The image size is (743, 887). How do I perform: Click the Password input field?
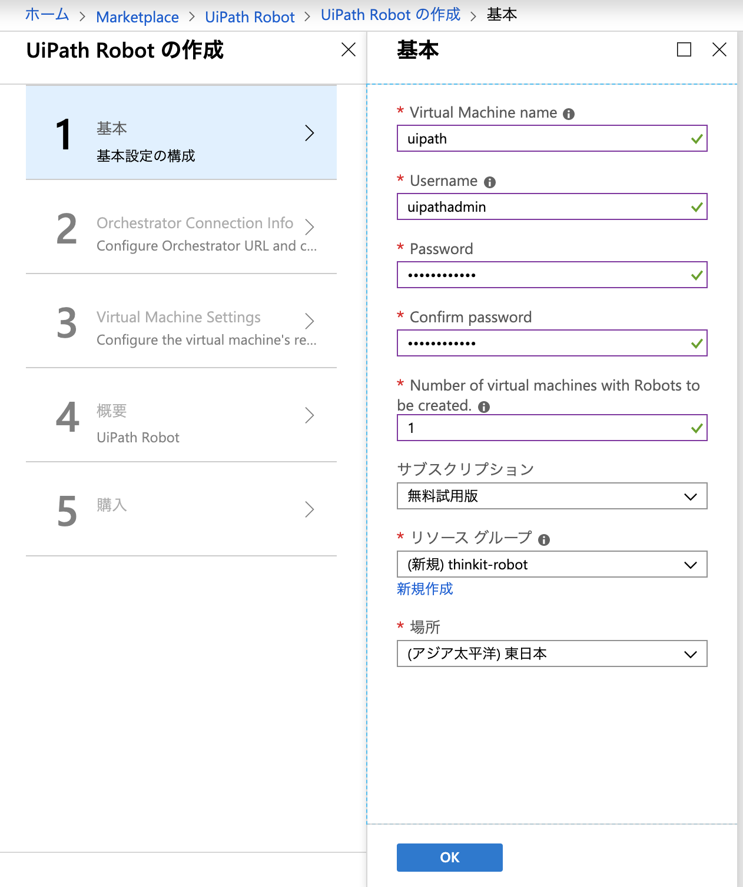(552, 275)
